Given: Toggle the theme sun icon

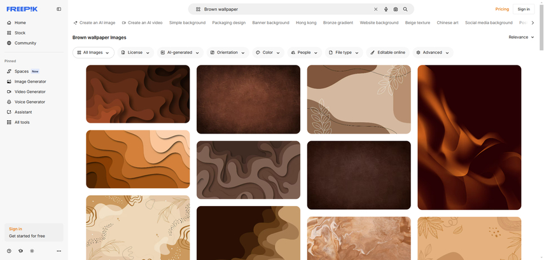Looking at the screenshot, I should (x=32, y=251).
